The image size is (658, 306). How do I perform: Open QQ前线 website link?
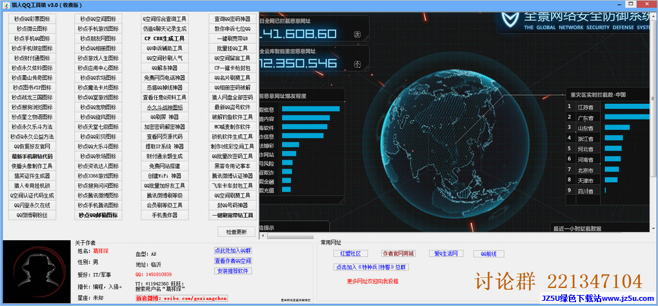coord(489,254)
